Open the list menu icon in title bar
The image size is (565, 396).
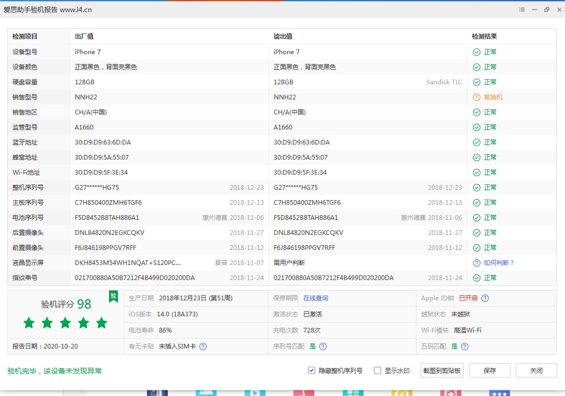(522, 10)
